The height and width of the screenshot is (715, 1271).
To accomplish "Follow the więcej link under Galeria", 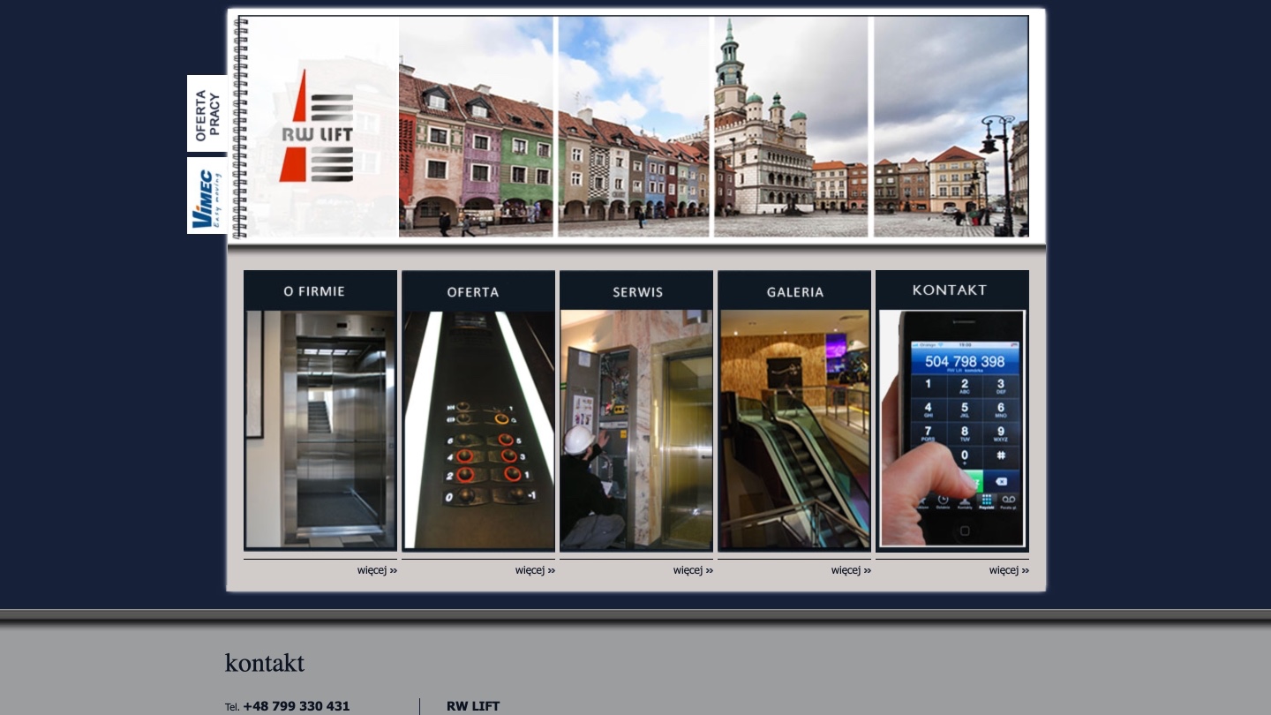I will click(x=851, y=570).
